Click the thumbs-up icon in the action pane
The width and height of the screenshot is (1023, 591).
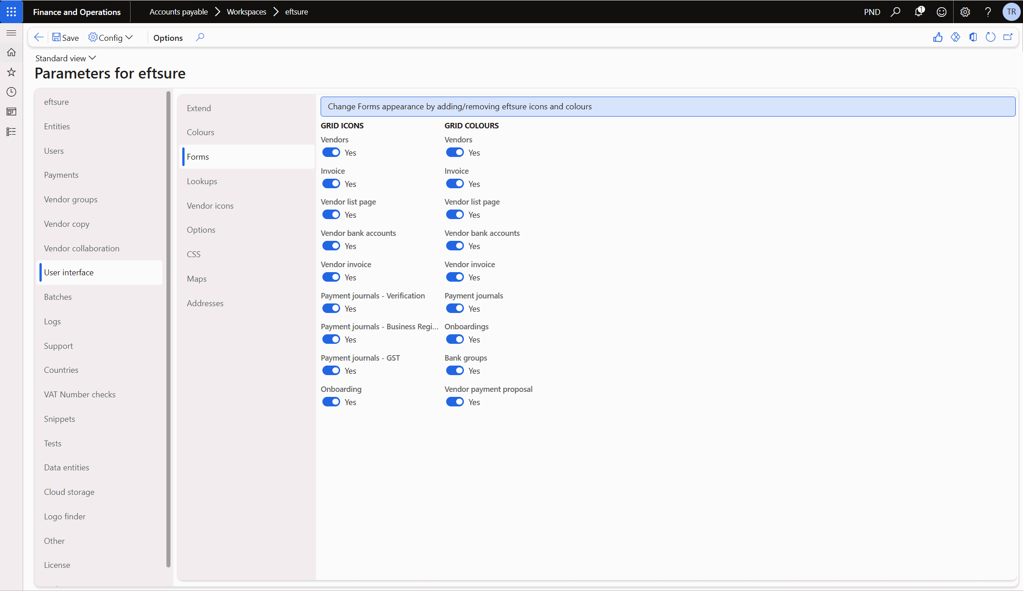[x=938, y=38]
